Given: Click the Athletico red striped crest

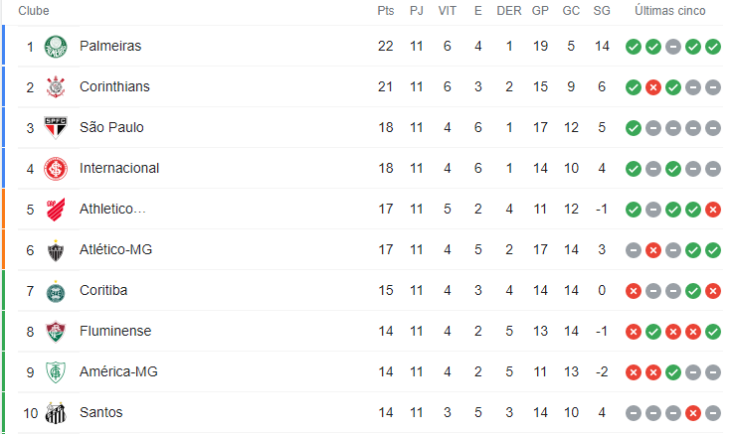Looking at the screenshot, I should 56,210.
